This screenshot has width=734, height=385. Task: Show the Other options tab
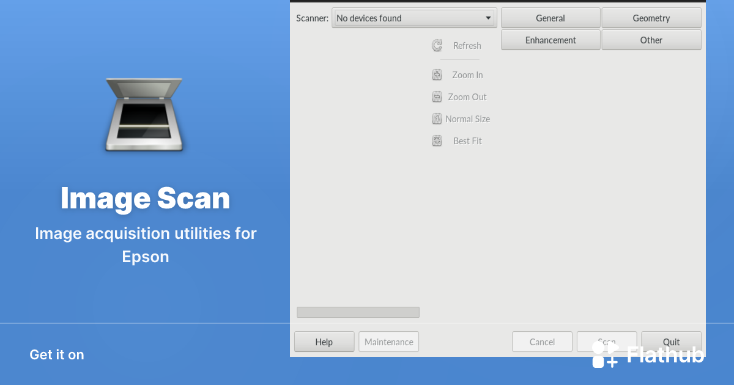(x=651, y=40)
